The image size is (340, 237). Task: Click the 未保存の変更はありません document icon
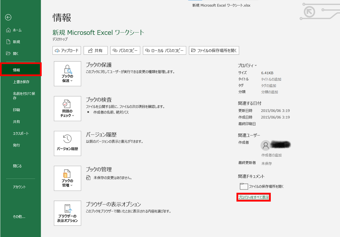[88, 178]
